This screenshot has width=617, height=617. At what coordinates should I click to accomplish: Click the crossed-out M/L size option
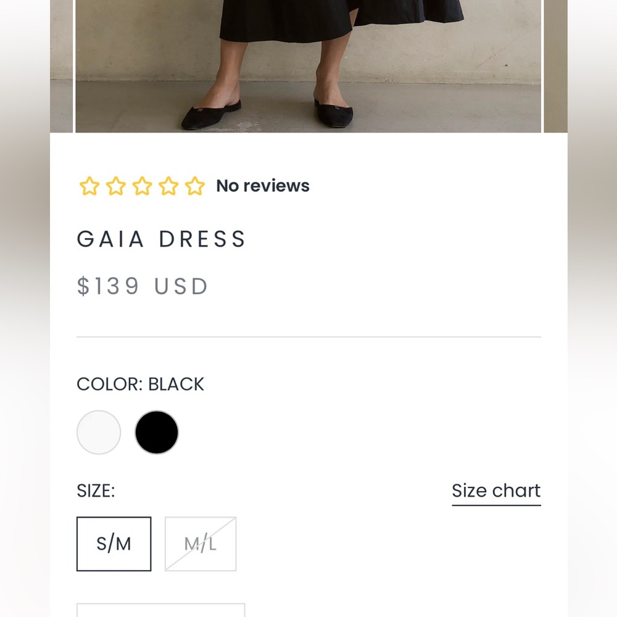point(200,544)
